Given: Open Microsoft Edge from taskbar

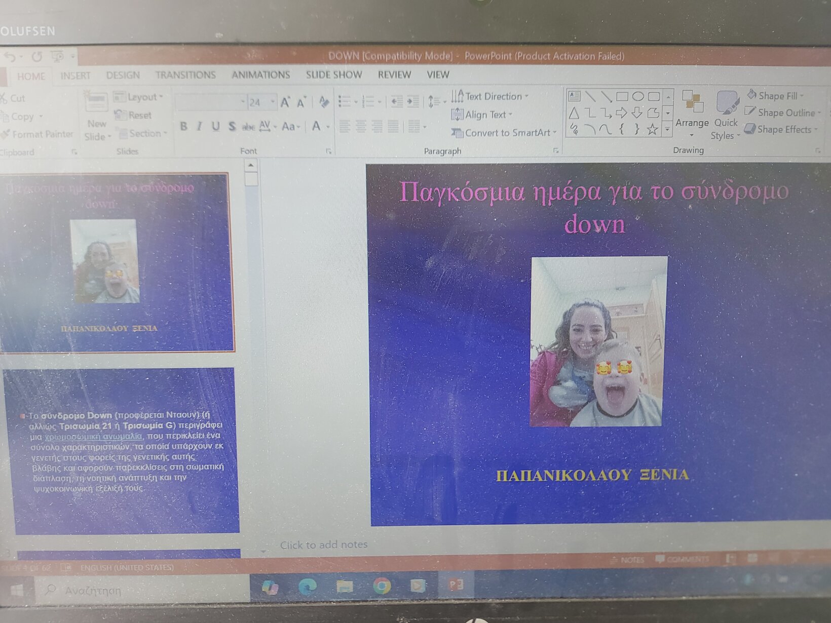Looking at the screenshot, I should (308, 586).
